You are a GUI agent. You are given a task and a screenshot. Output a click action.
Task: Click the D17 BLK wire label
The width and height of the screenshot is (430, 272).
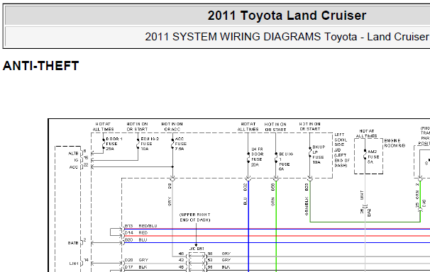click(x=136, y=267)
